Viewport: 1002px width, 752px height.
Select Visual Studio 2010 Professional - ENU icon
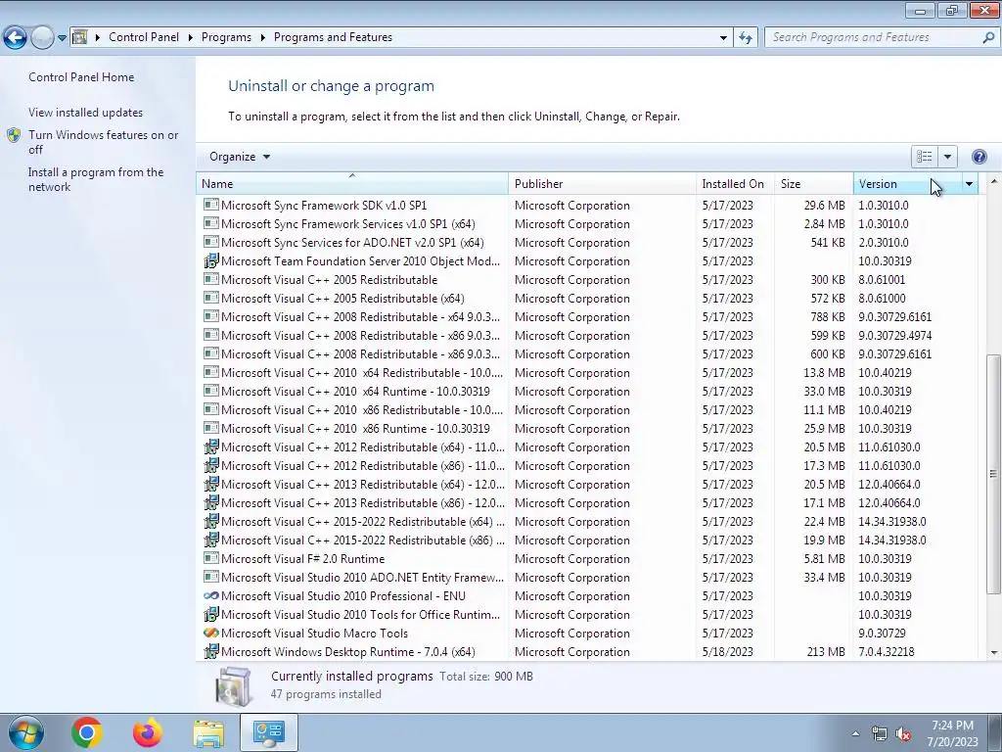coord(211,595)
